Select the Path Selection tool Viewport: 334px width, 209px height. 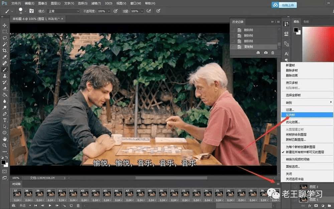click(x=4, y=127)
